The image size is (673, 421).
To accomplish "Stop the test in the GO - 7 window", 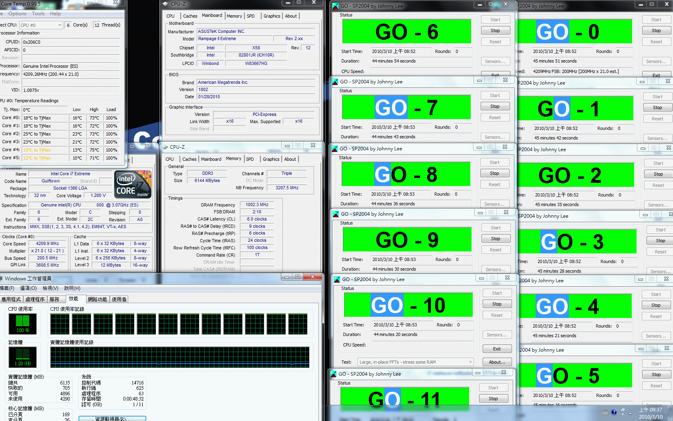I will pos(495,107).
